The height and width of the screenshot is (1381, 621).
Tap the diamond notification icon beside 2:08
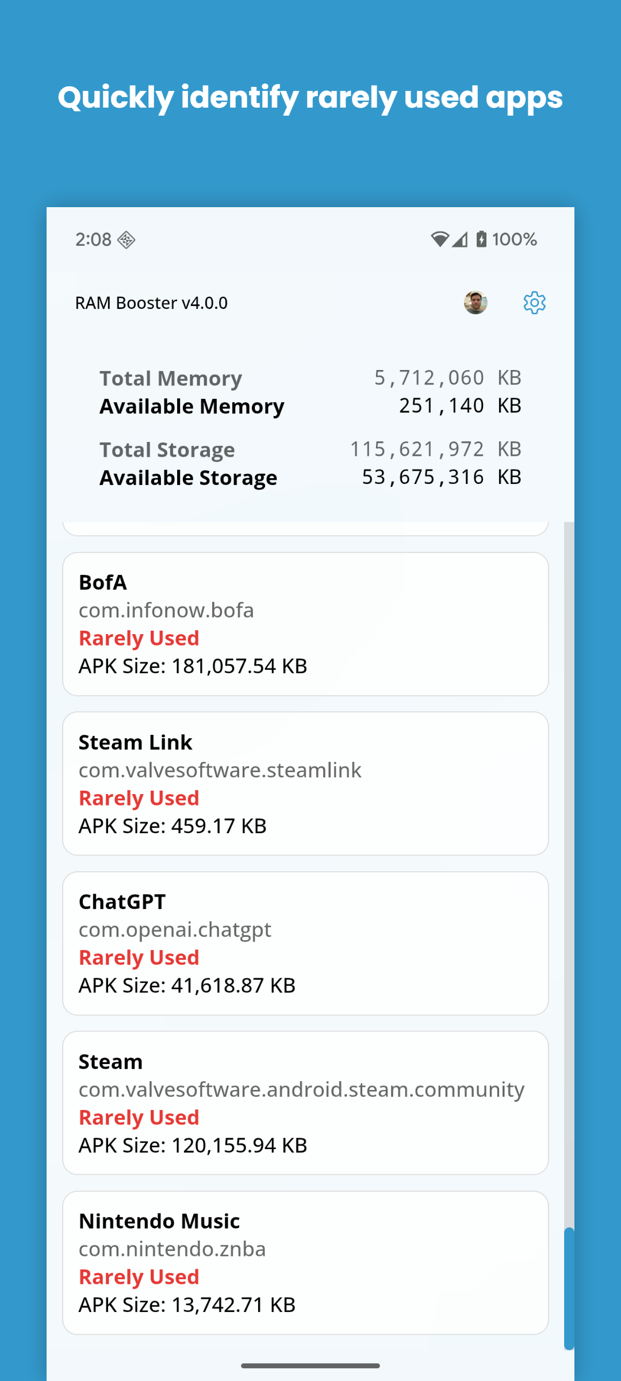click(126, 239)
